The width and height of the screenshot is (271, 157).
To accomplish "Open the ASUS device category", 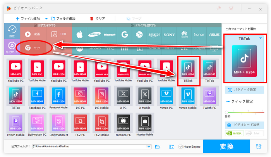I will click(214, 34).
